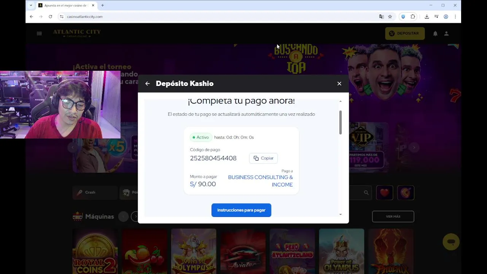Open browser profile icon
This screenshot has width=487, height=274.
[x=446, y=17]
